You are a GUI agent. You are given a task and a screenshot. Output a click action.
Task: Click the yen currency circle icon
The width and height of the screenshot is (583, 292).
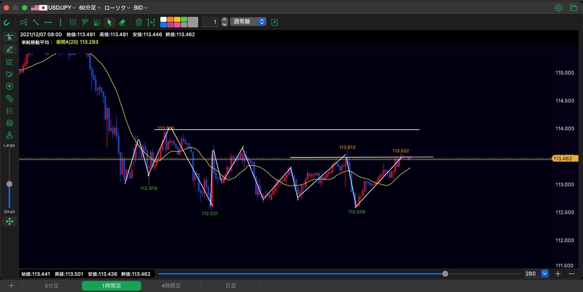point(9,86)
